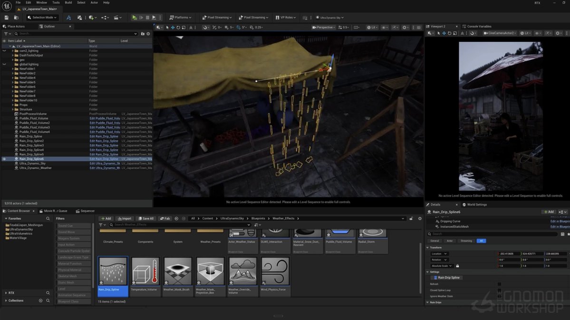Screen dimensions: 570x320
Task: Switch to the Place Actors tab
Action: tap(14, 27)
